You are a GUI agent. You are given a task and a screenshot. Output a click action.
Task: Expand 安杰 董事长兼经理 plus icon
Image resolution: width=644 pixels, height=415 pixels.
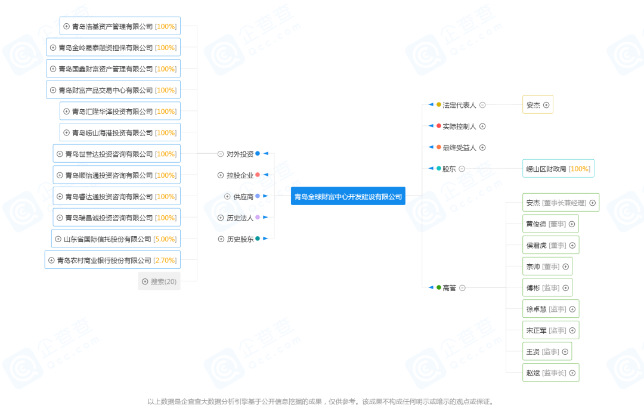(x=592, y=203)
